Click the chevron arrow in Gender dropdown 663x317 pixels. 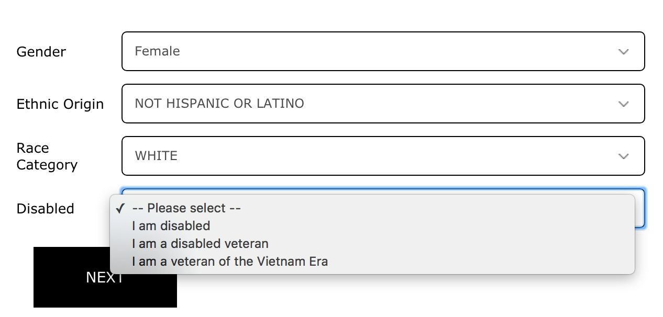[623, 52]
